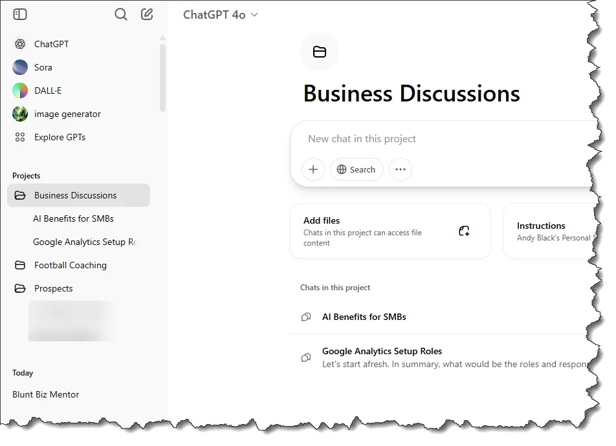Click the Business Discussions project title heading
Viewport: 616px width, 446px height.
pos(412,94)
